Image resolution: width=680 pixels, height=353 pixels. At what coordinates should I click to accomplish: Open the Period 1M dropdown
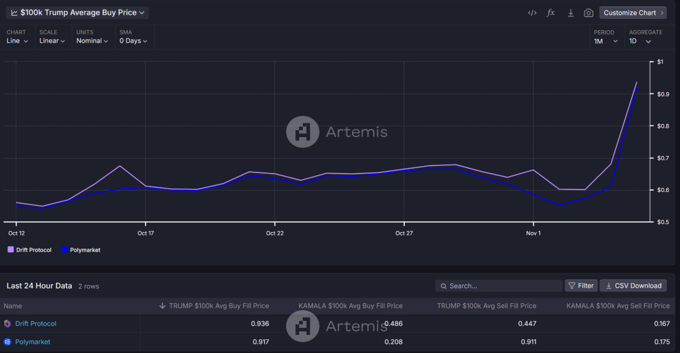(606, 41)
